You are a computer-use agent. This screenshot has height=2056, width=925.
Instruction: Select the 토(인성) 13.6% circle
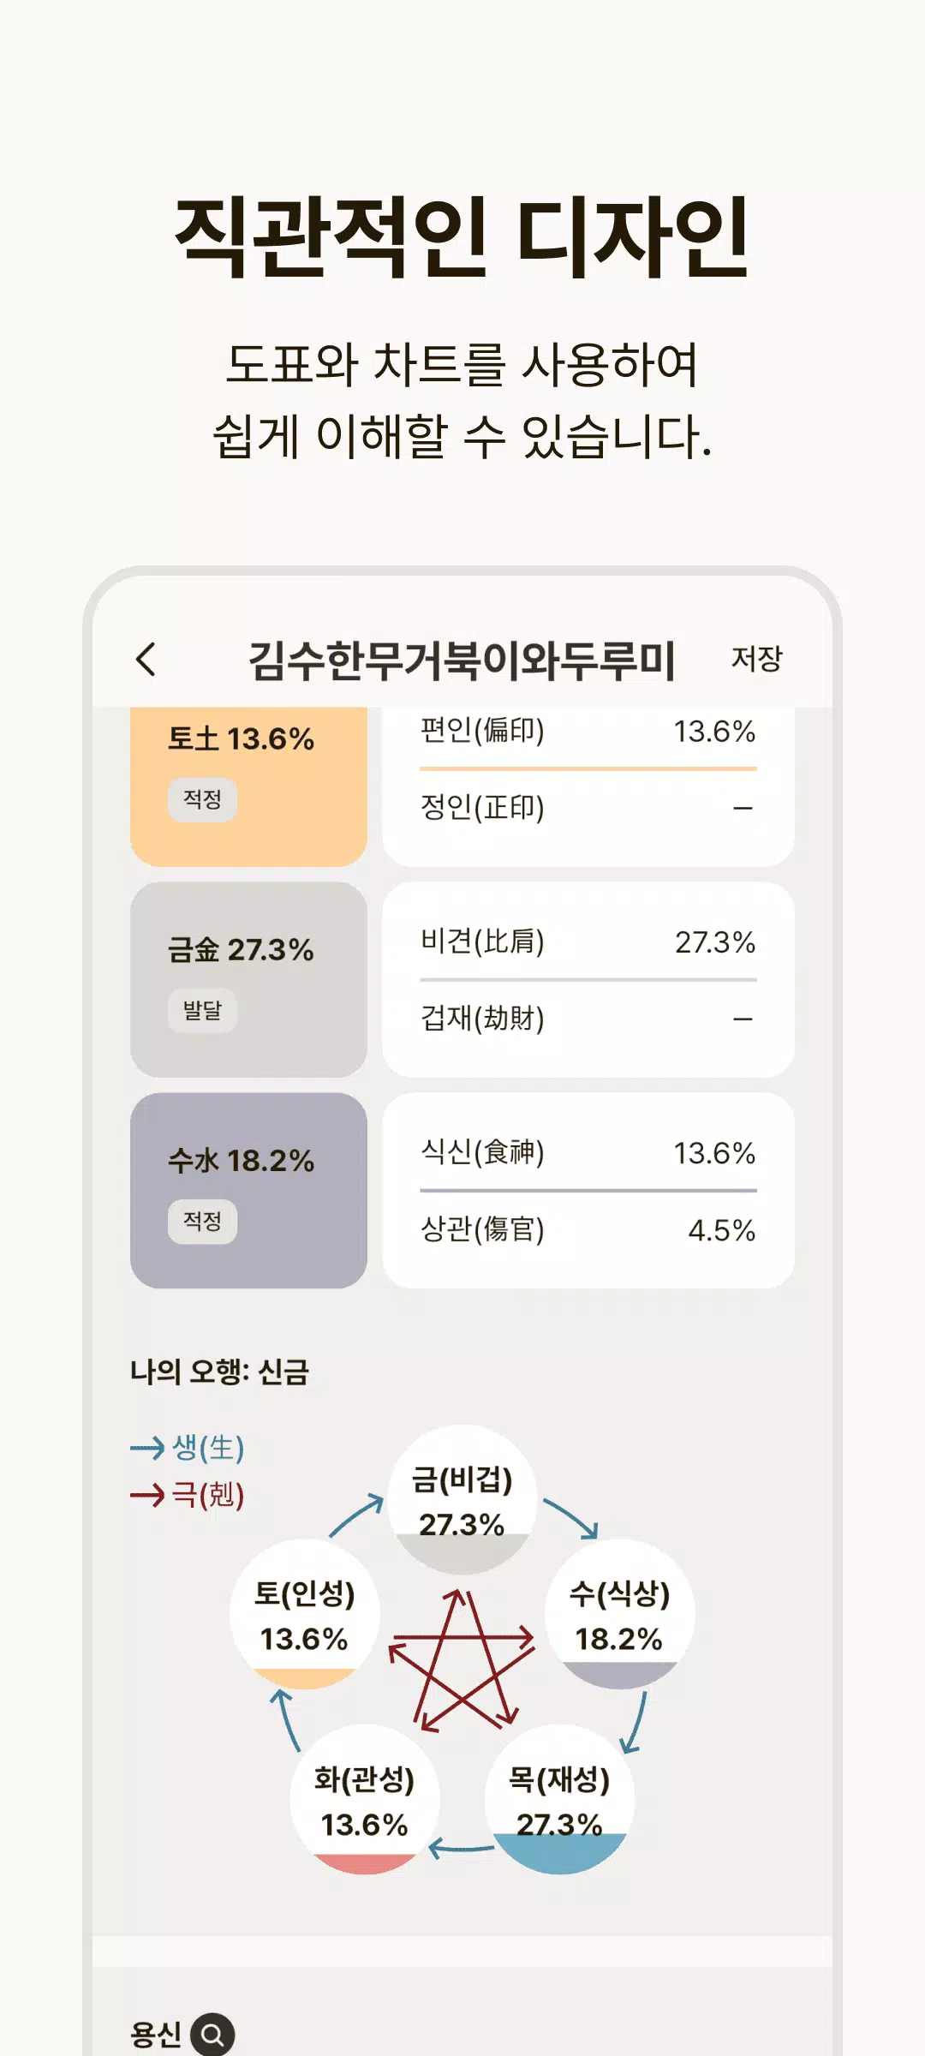pos(305,1615)
